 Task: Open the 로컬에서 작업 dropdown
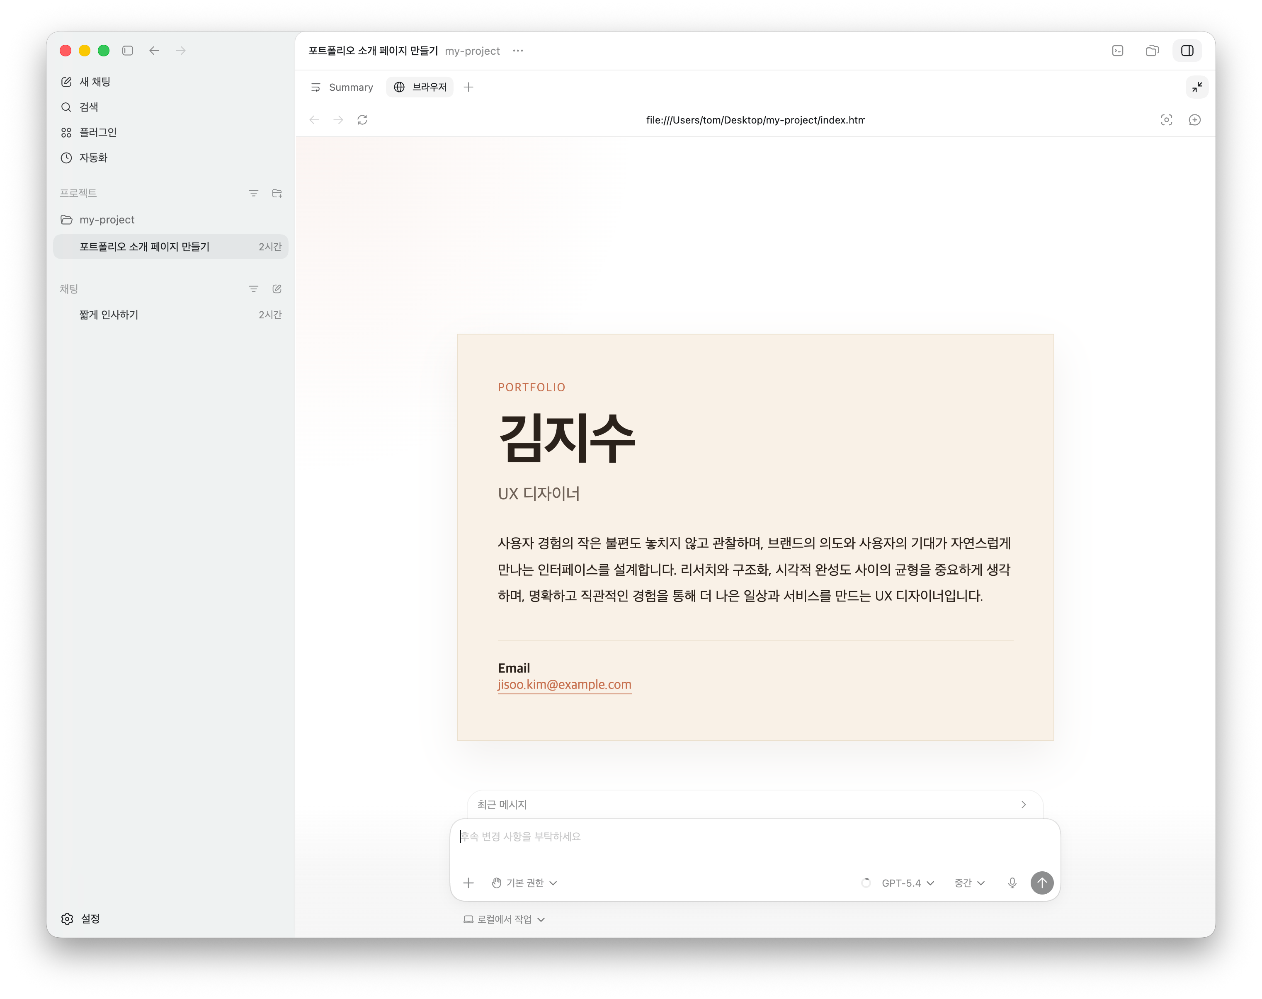[x=504, y=919]
